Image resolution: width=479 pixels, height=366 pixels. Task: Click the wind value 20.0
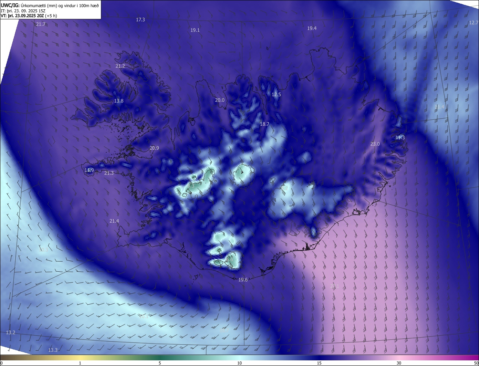[x=220, y=100]
